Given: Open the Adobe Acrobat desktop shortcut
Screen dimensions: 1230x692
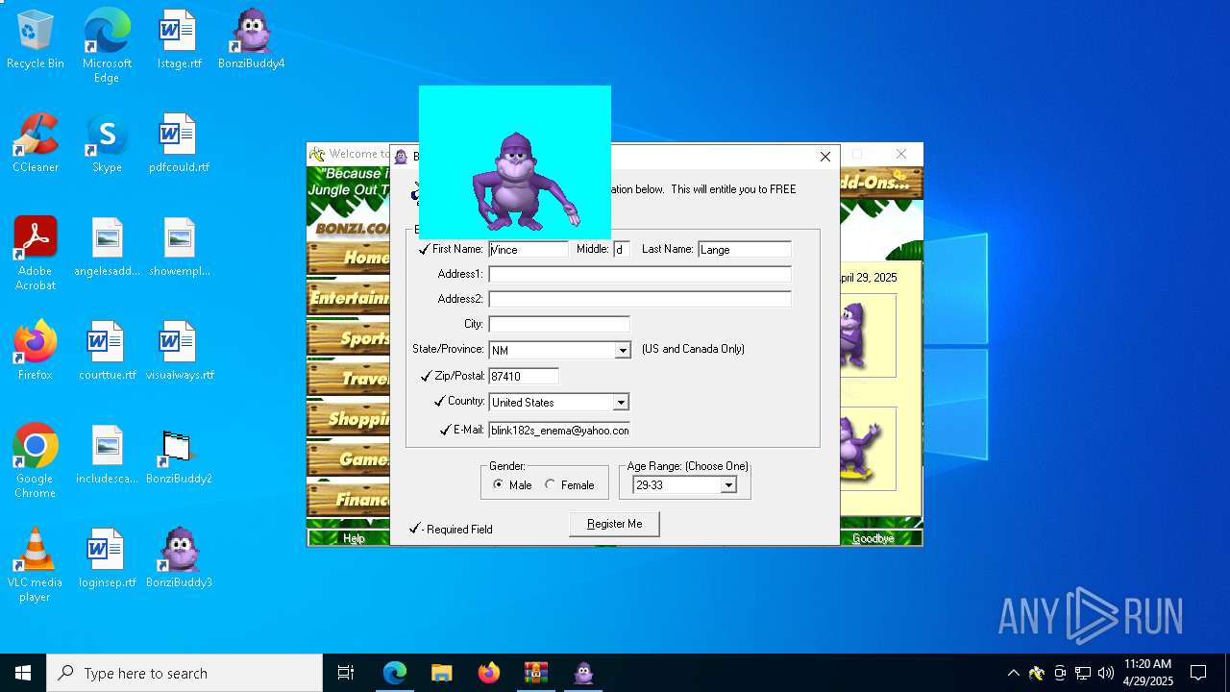Looking at the screenshot, I should [x=36, y=254].
